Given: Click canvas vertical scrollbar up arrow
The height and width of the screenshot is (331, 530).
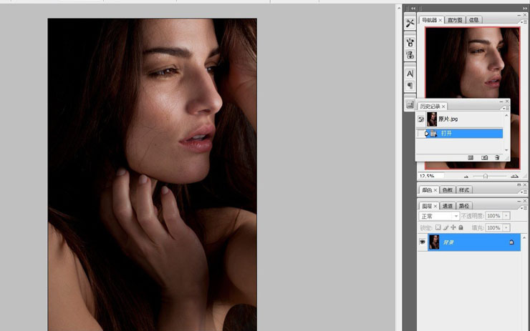Looking at the screenshot, I should (399, 8).
